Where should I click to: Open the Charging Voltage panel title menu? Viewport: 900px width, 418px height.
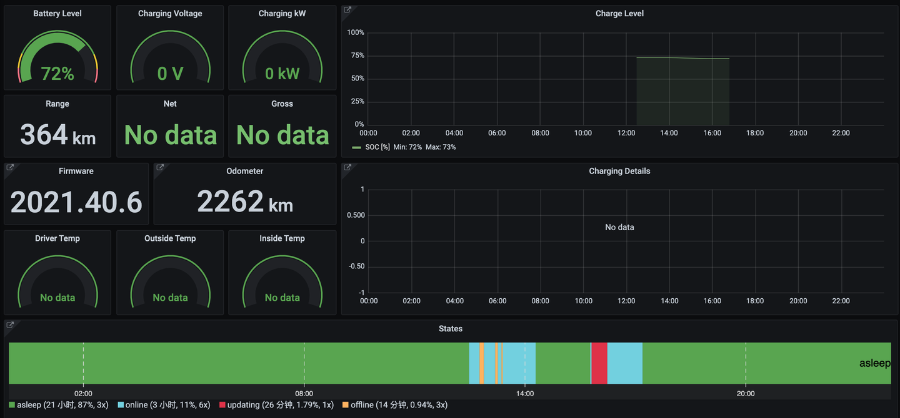point(170,14)
